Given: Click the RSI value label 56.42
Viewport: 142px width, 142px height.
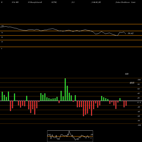Looking at the screenshot, I should (131, 33).
